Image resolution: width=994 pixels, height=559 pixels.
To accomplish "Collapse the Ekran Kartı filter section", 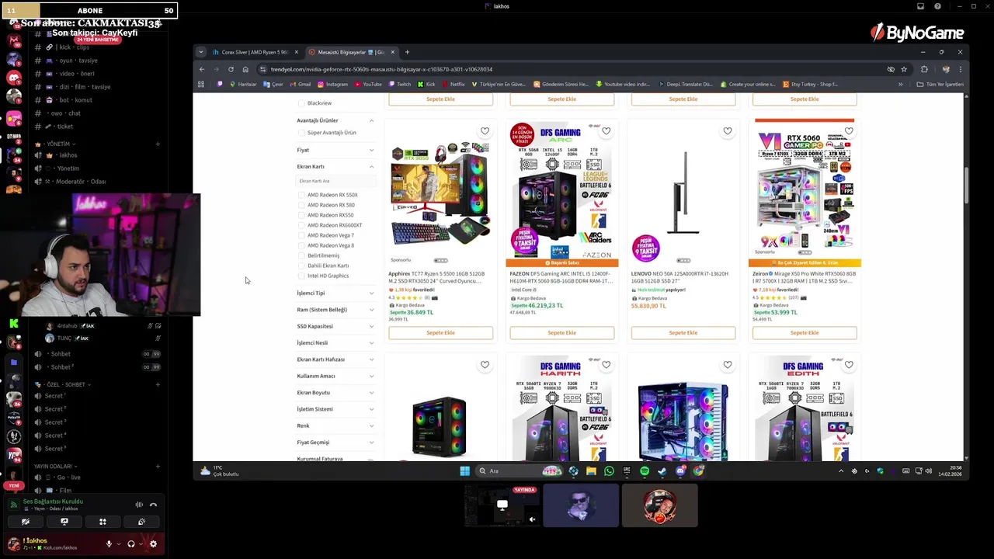I will (x=335, y=166).
